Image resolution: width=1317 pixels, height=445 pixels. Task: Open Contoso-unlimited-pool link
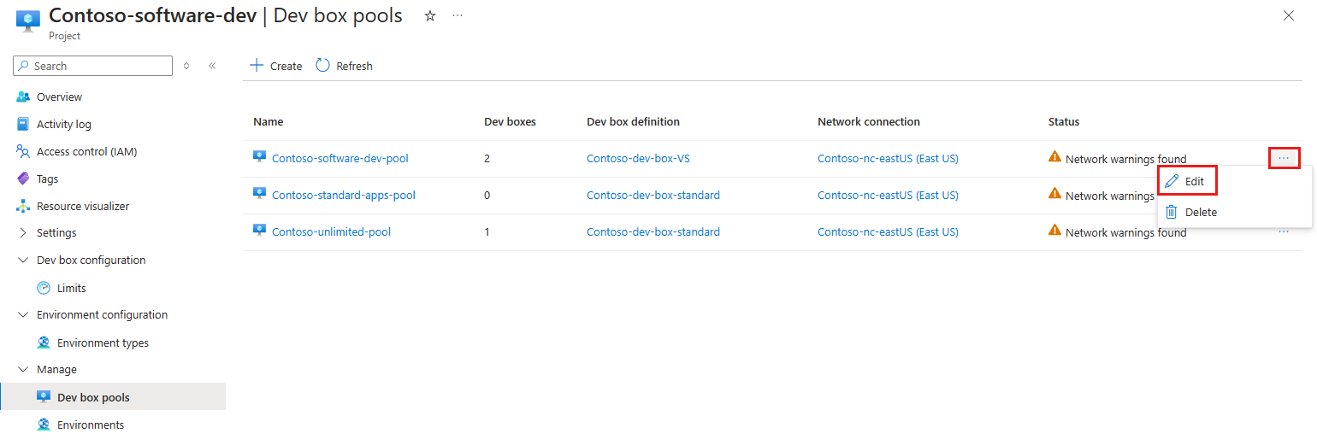click(331, 231)
